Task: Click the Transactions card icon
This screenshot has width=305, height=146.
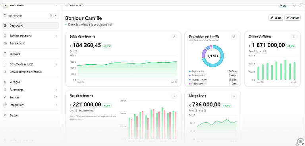Action: click(x=5, y=43)
